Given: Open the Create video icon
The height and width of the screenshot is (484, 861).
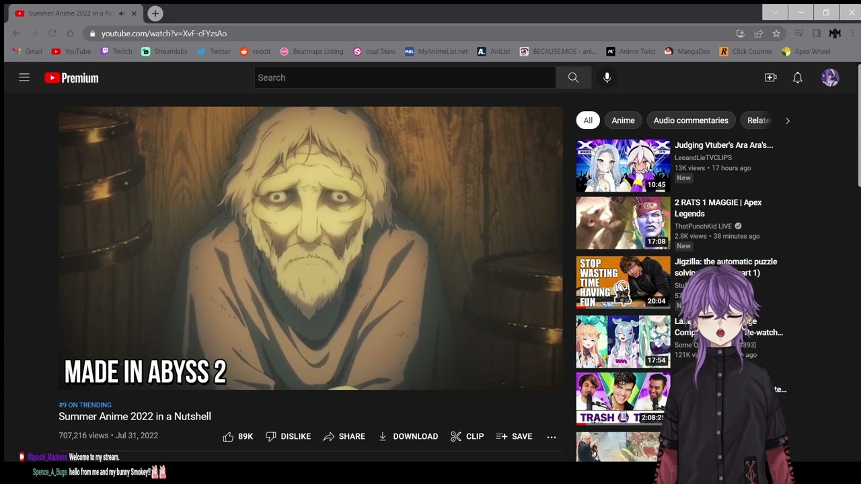Looking at the screenshot, I should 771,77.
